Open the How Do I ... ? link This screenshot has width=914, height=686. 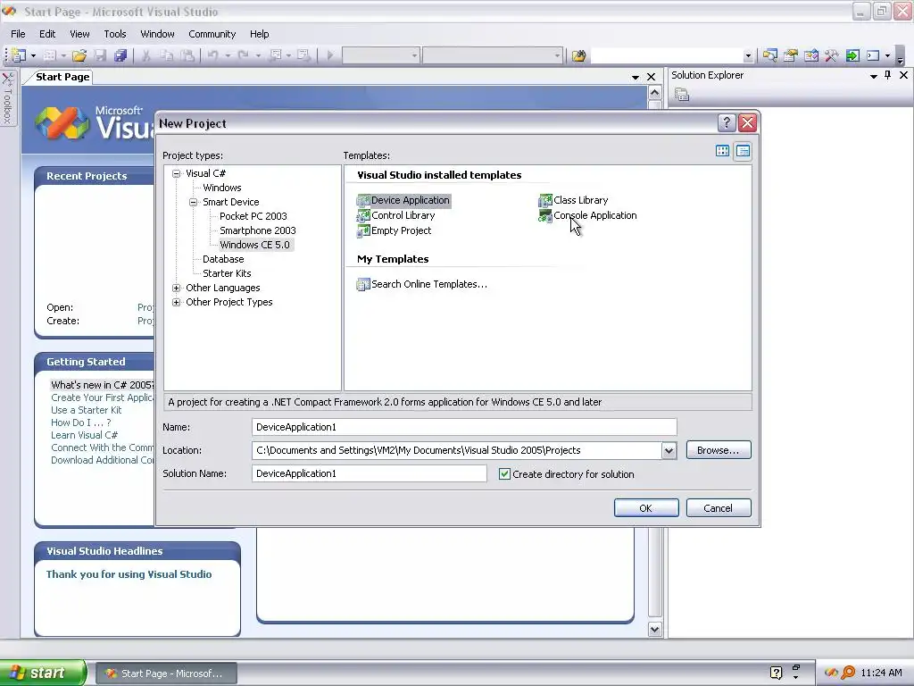pos(80,422)
